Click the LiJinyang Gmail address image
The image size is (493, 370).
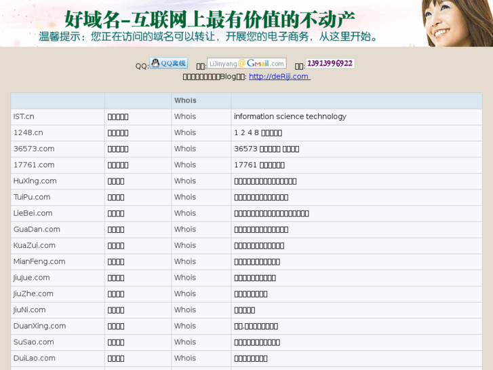click(247, 63)
